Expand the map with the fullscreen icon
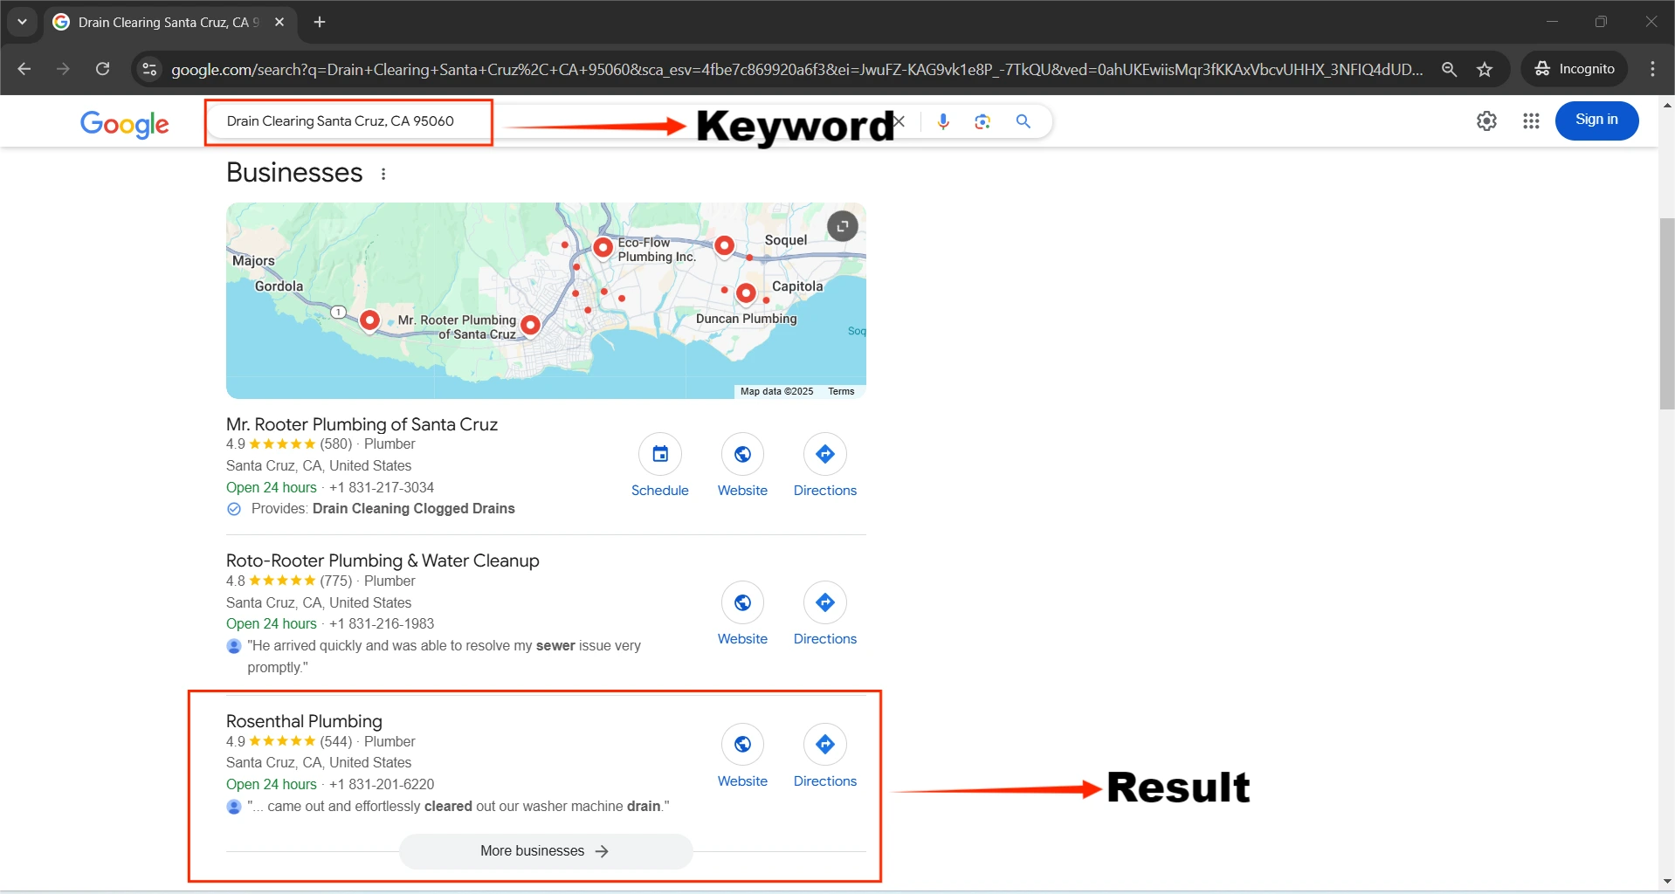1675x894 pixels. click(x=843, y=226)
